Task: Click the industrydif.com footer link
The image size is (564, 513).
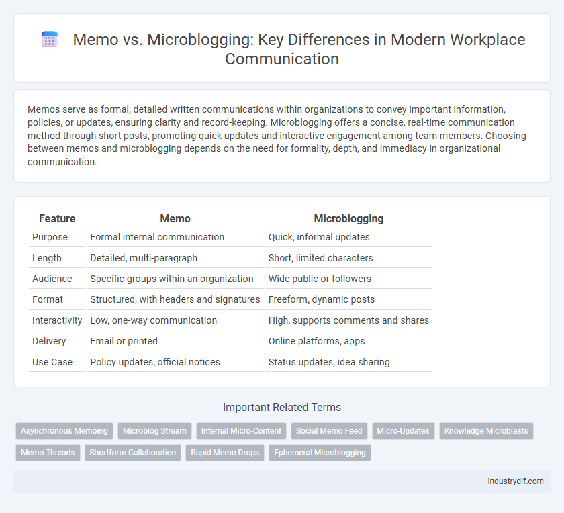Action: coord(516,481)
